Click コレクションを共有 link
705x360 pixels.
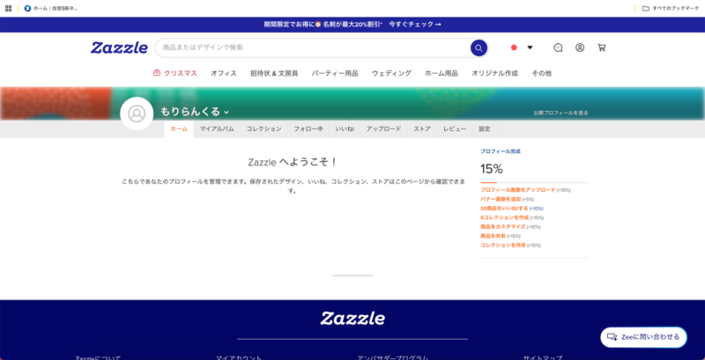coord(502,245)
